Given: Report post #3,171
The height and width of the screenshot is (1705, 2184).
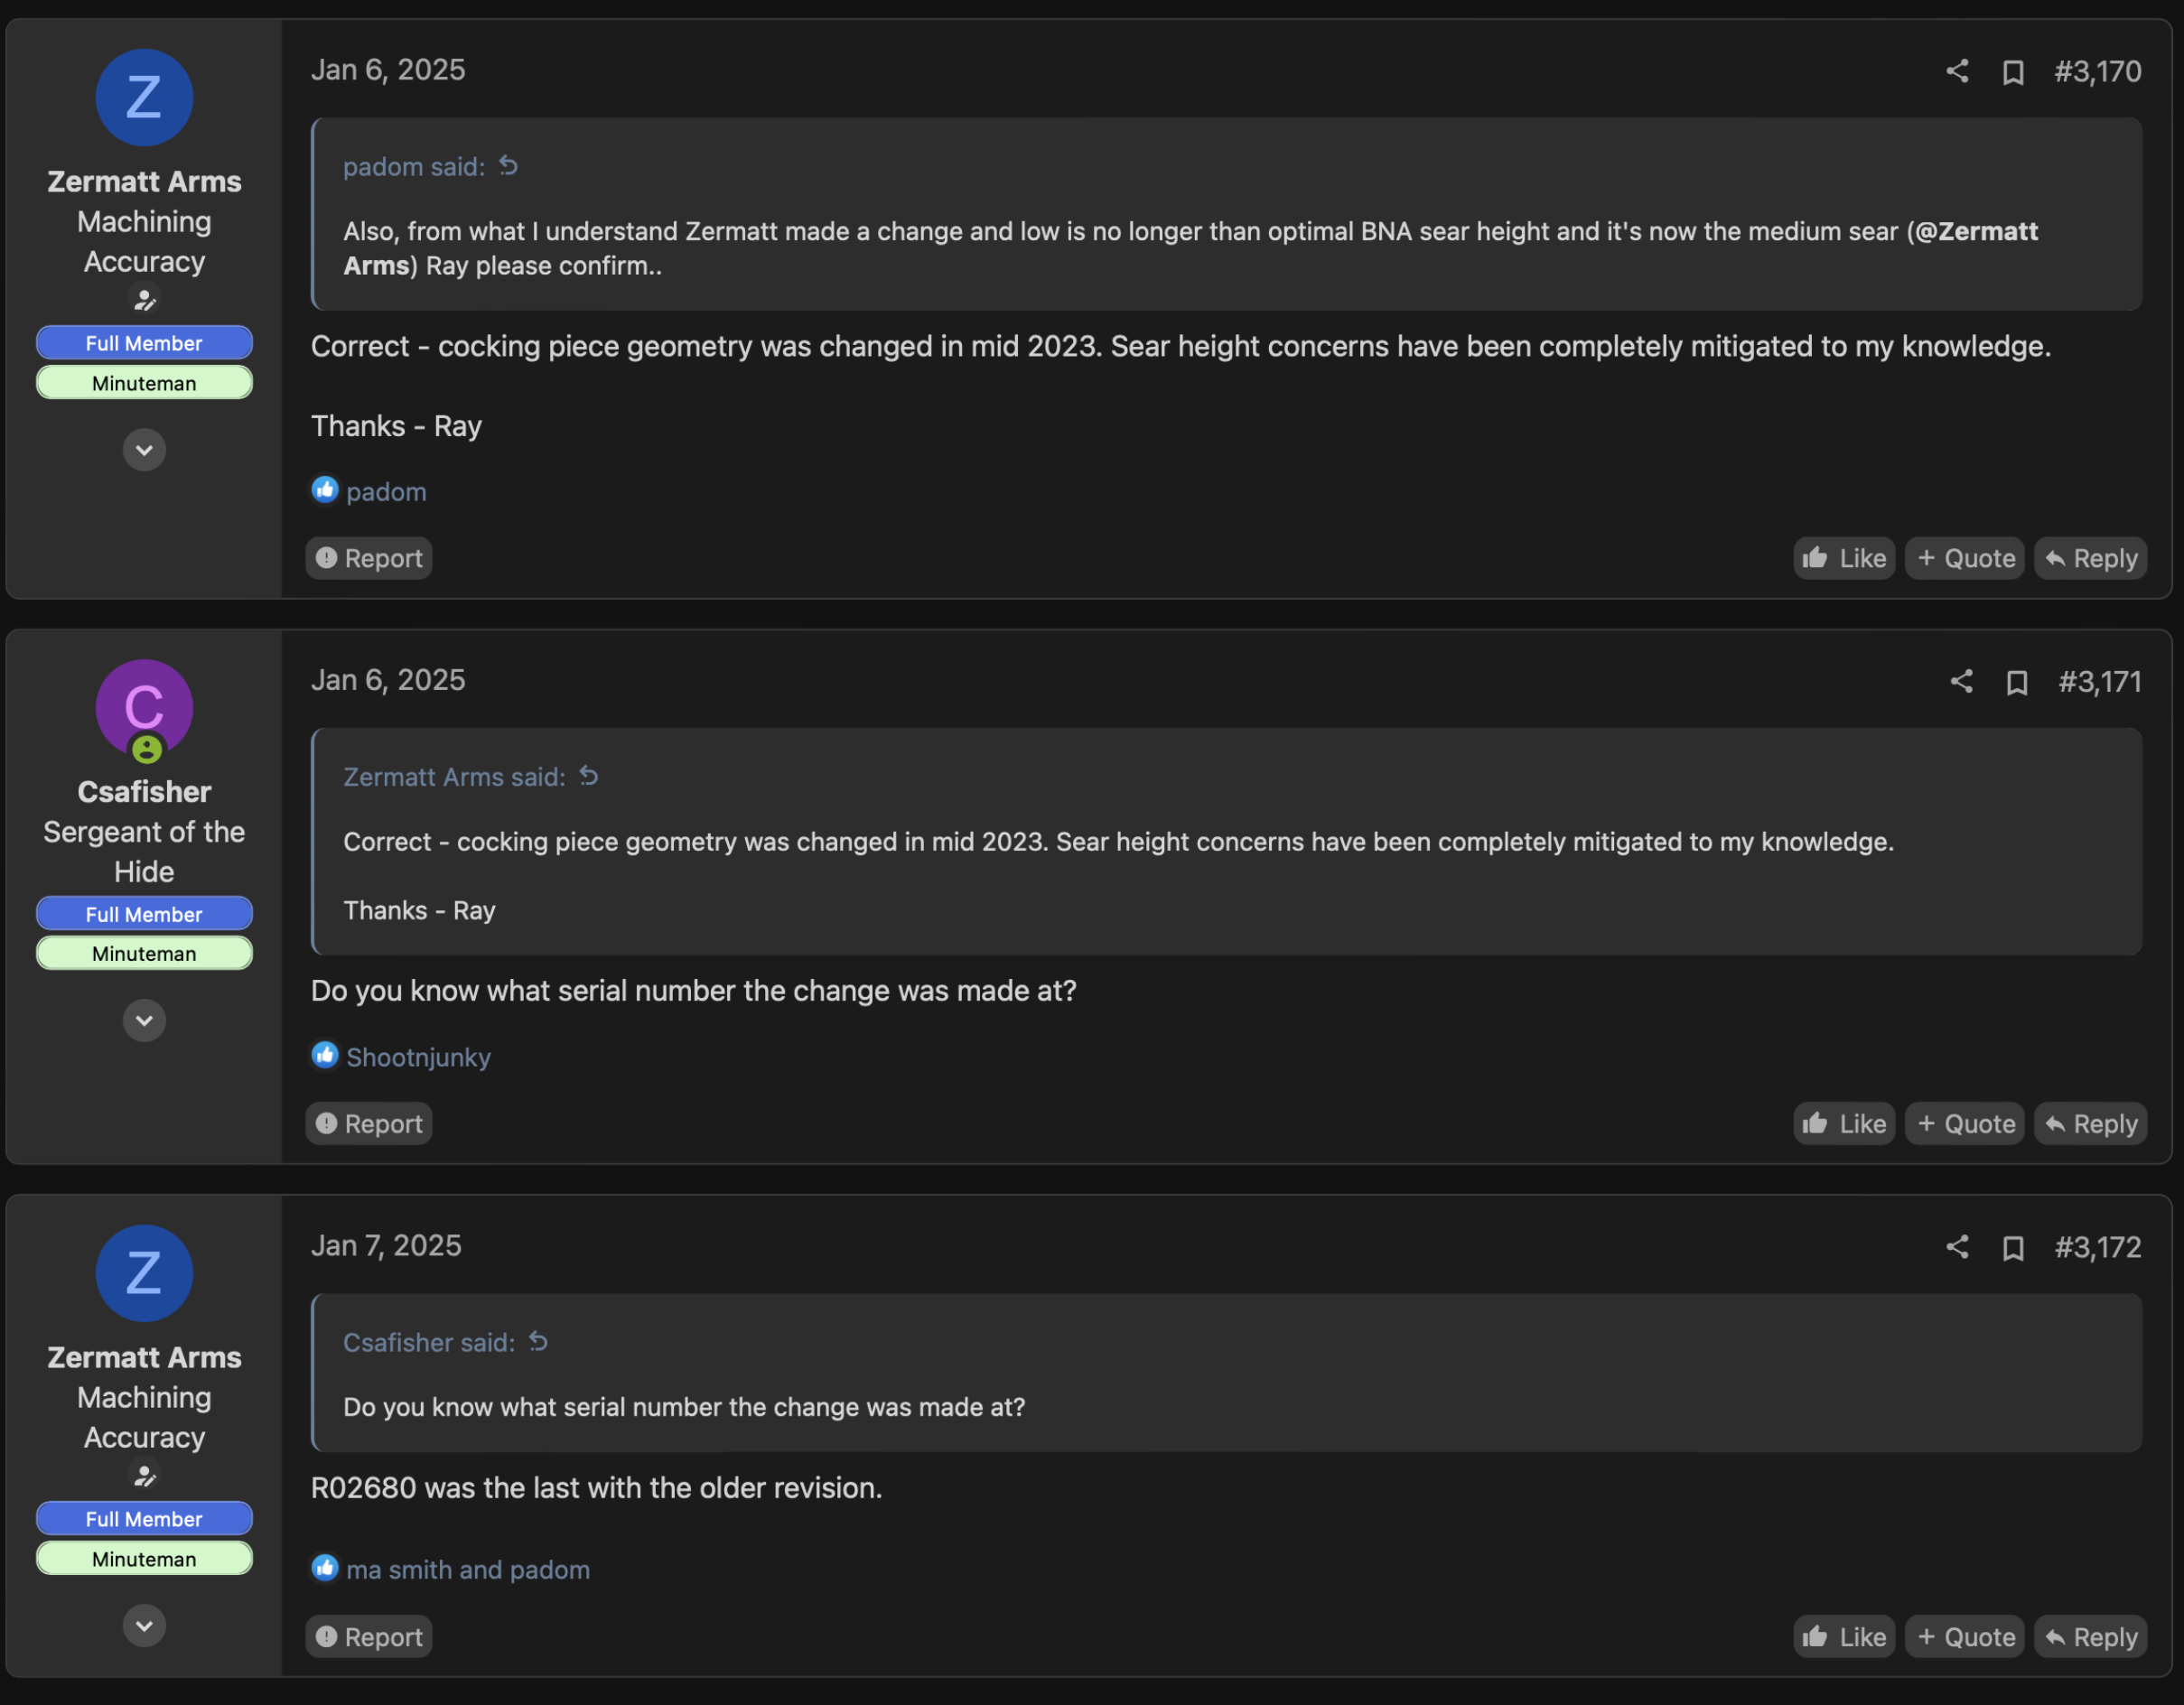Looking at the screenshot, I should (x=369, y=1124).
